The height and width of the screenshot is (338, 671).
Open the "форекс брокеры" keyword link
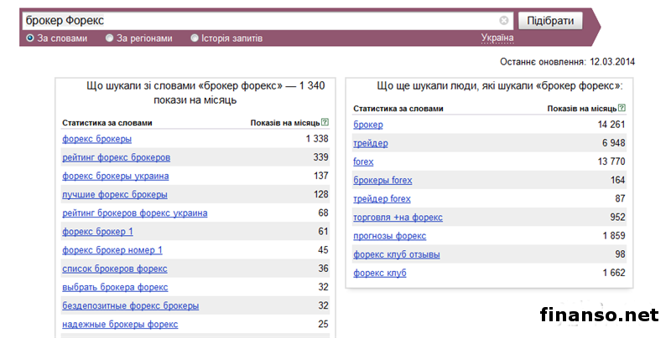tap(96, 139)
